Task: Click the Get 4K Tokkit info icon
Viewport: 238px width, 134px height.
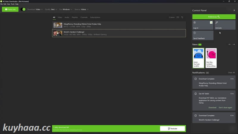Action: coord(195,94)
